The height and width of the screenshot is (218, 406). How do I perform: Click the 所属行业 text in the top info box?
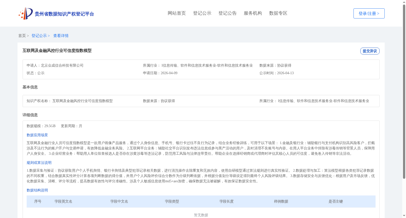click(198, 65)
